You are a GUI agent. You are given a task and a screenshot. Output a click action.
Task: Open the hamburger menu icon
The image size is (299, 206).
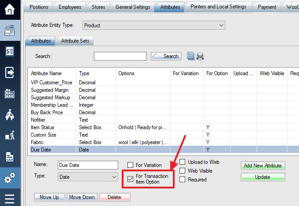pos(10,199)
